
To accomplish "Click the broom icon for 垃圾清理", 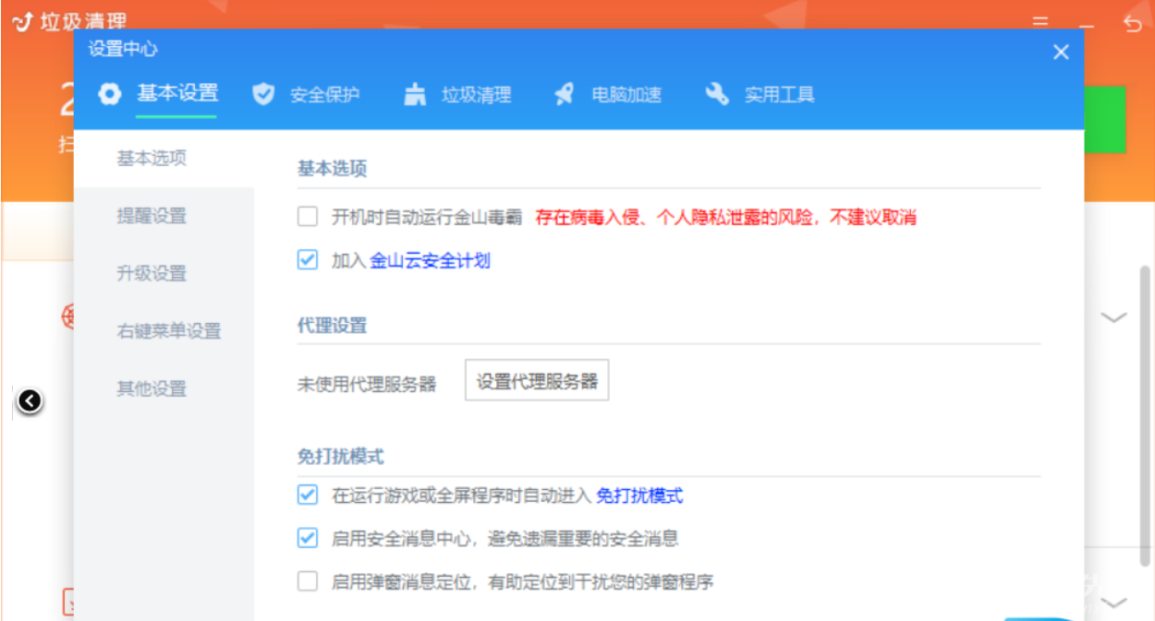I will coord(416,94).
